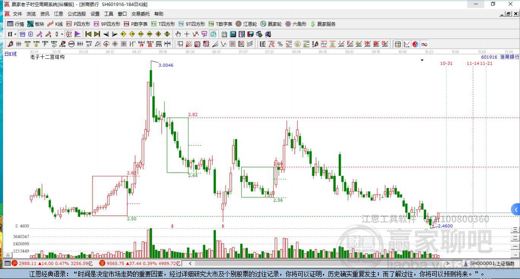Toggle the highlighted cycle view icon
The height and width of the screenshot is (279, 520).
(22, 34)
